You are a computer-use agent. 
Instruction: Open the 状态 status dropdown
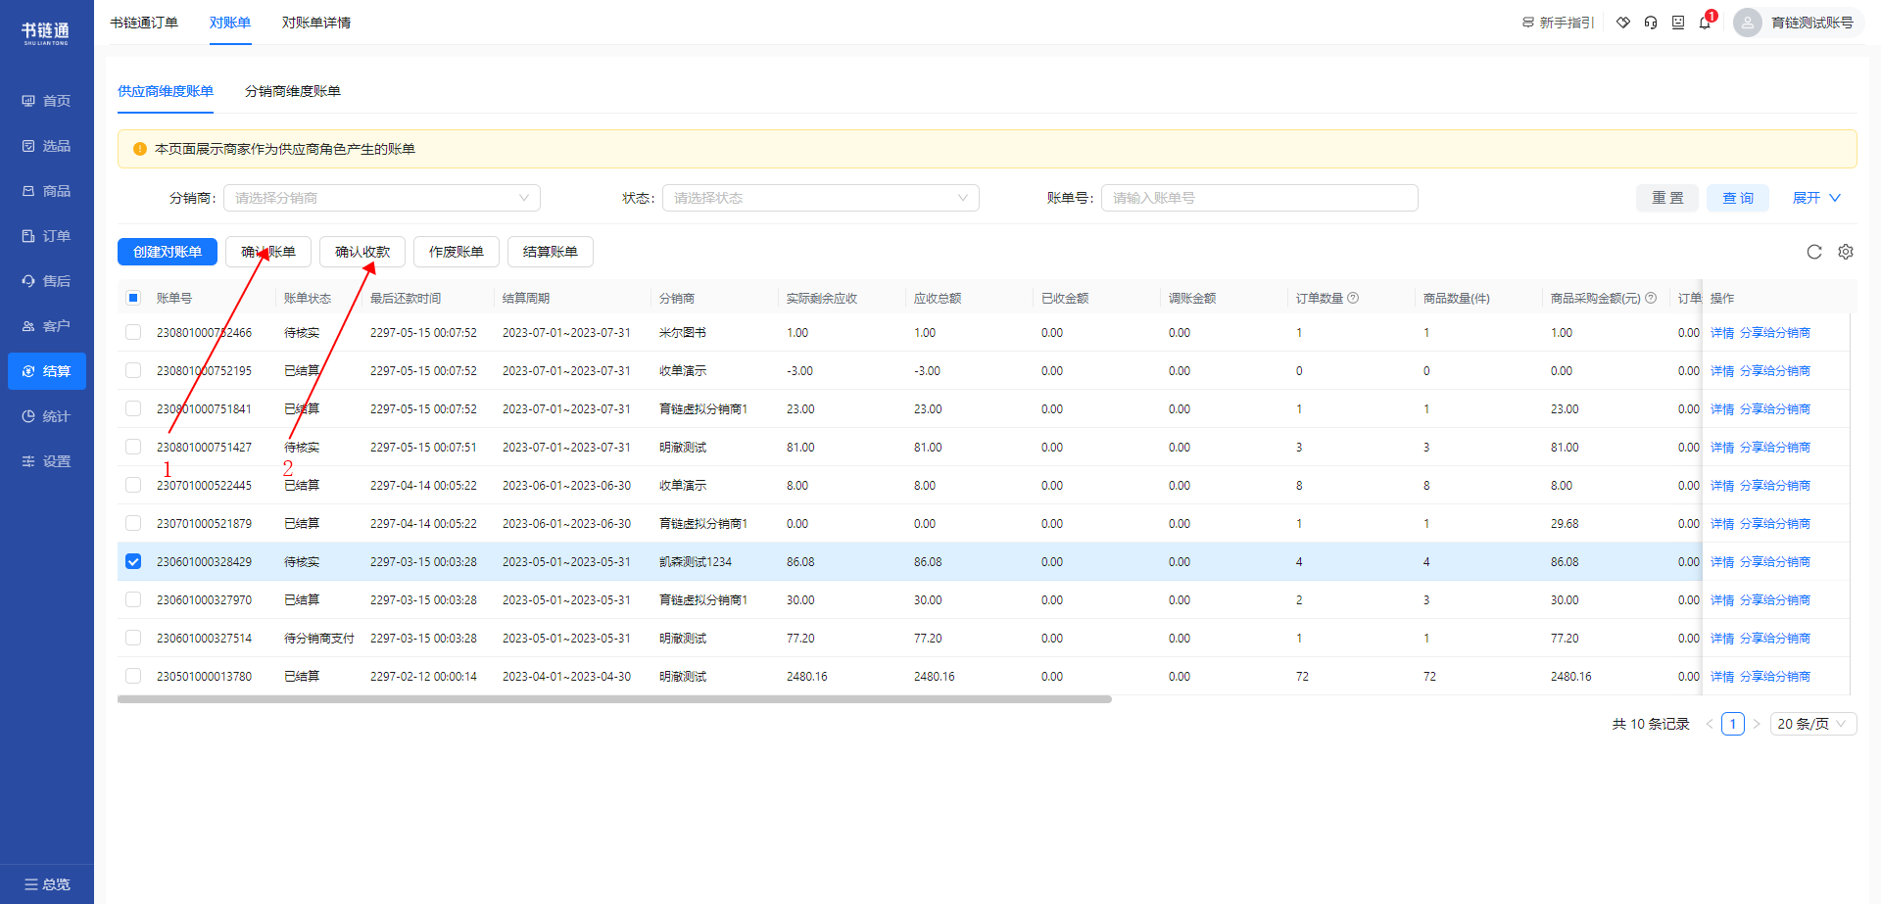tap(821, 198)
